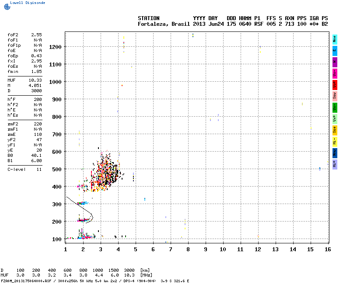Screen dimensions: 350x284
Task: Click the zmE value 110
Action: (38, 135)
